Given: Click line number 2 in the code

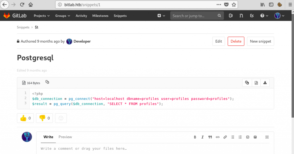Looking at the screenshot, I should [x=25, y=98].
